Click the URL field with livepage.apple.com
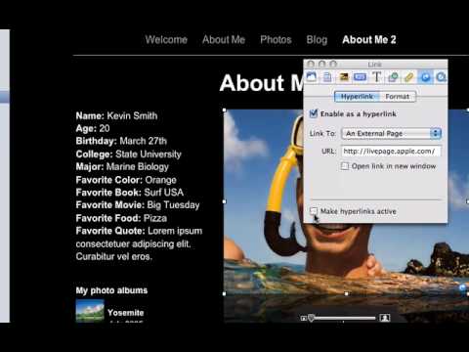 point(391,152)
